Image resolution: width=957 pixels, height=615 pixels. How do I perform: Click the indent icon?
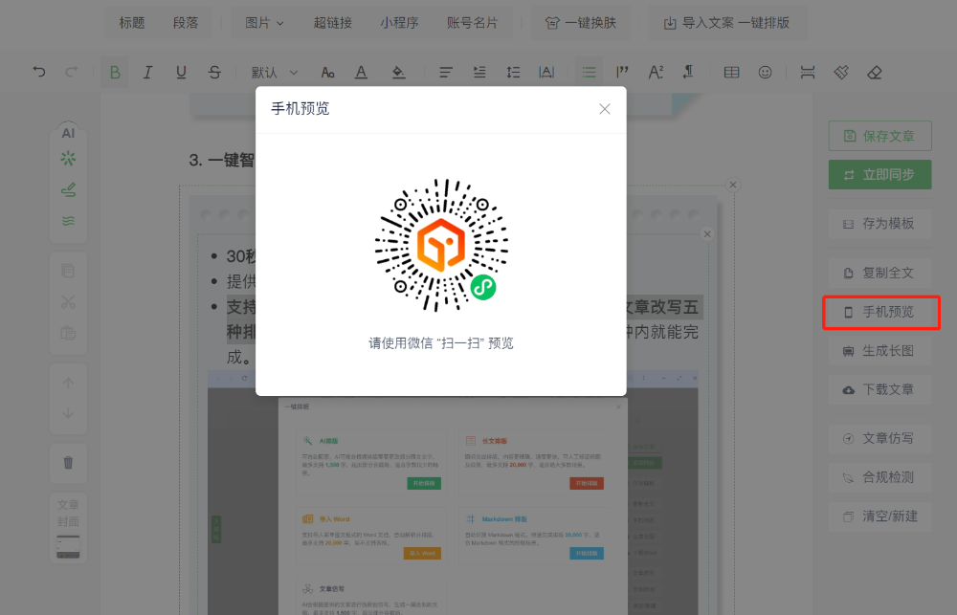479,73
